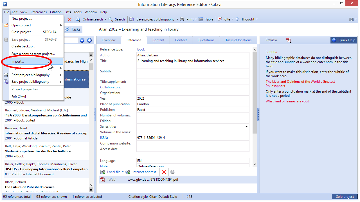Click the Citavi app icon in title bar
Screen dimensions: 360x202
coord(5,4)
